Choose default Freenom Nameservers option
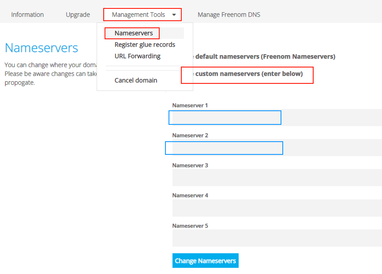 265,56
